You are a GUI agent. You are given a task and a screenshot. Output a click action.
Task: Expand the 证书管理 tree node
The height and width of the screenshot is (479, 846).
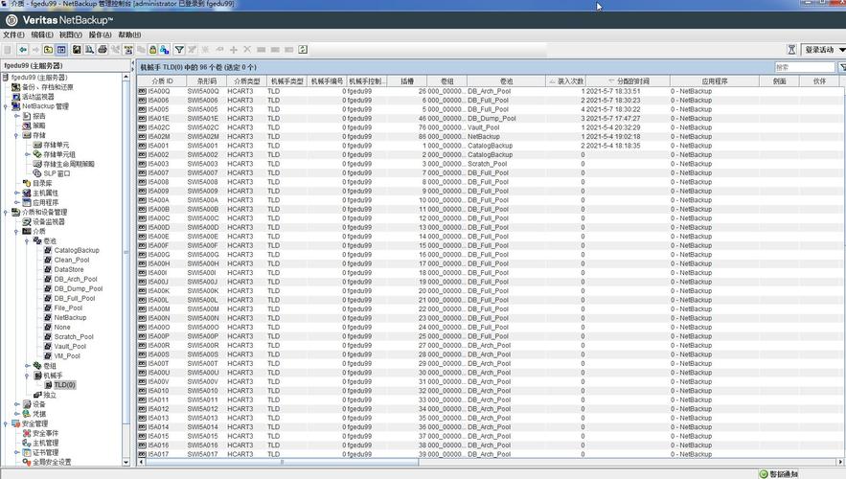[16, 452]
